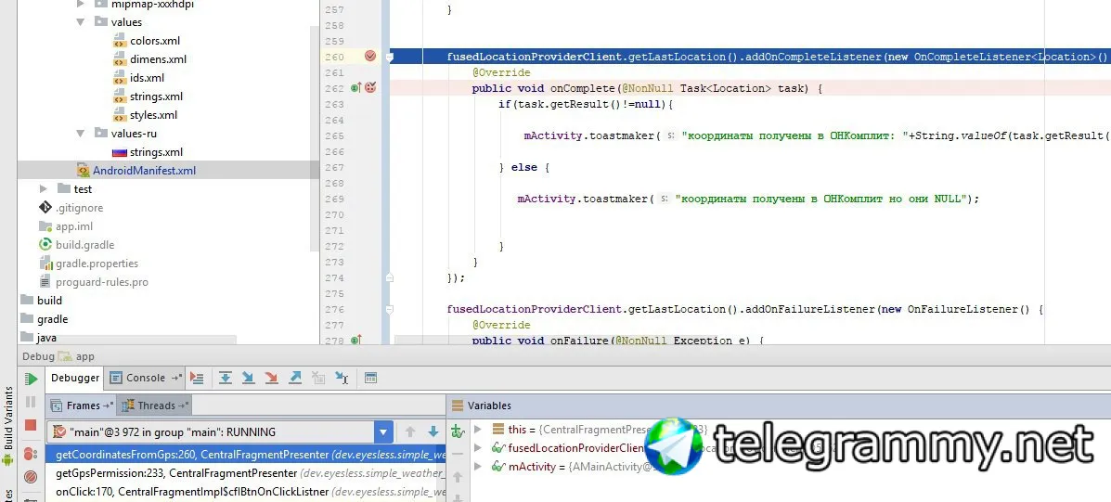Force Step Into (red arrow)
The image size is (1111, 502).
point(271,378)
